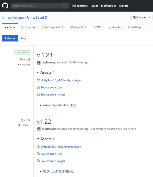
Task: Download v1.22 Source code (zip)
Action: [51, 154]
